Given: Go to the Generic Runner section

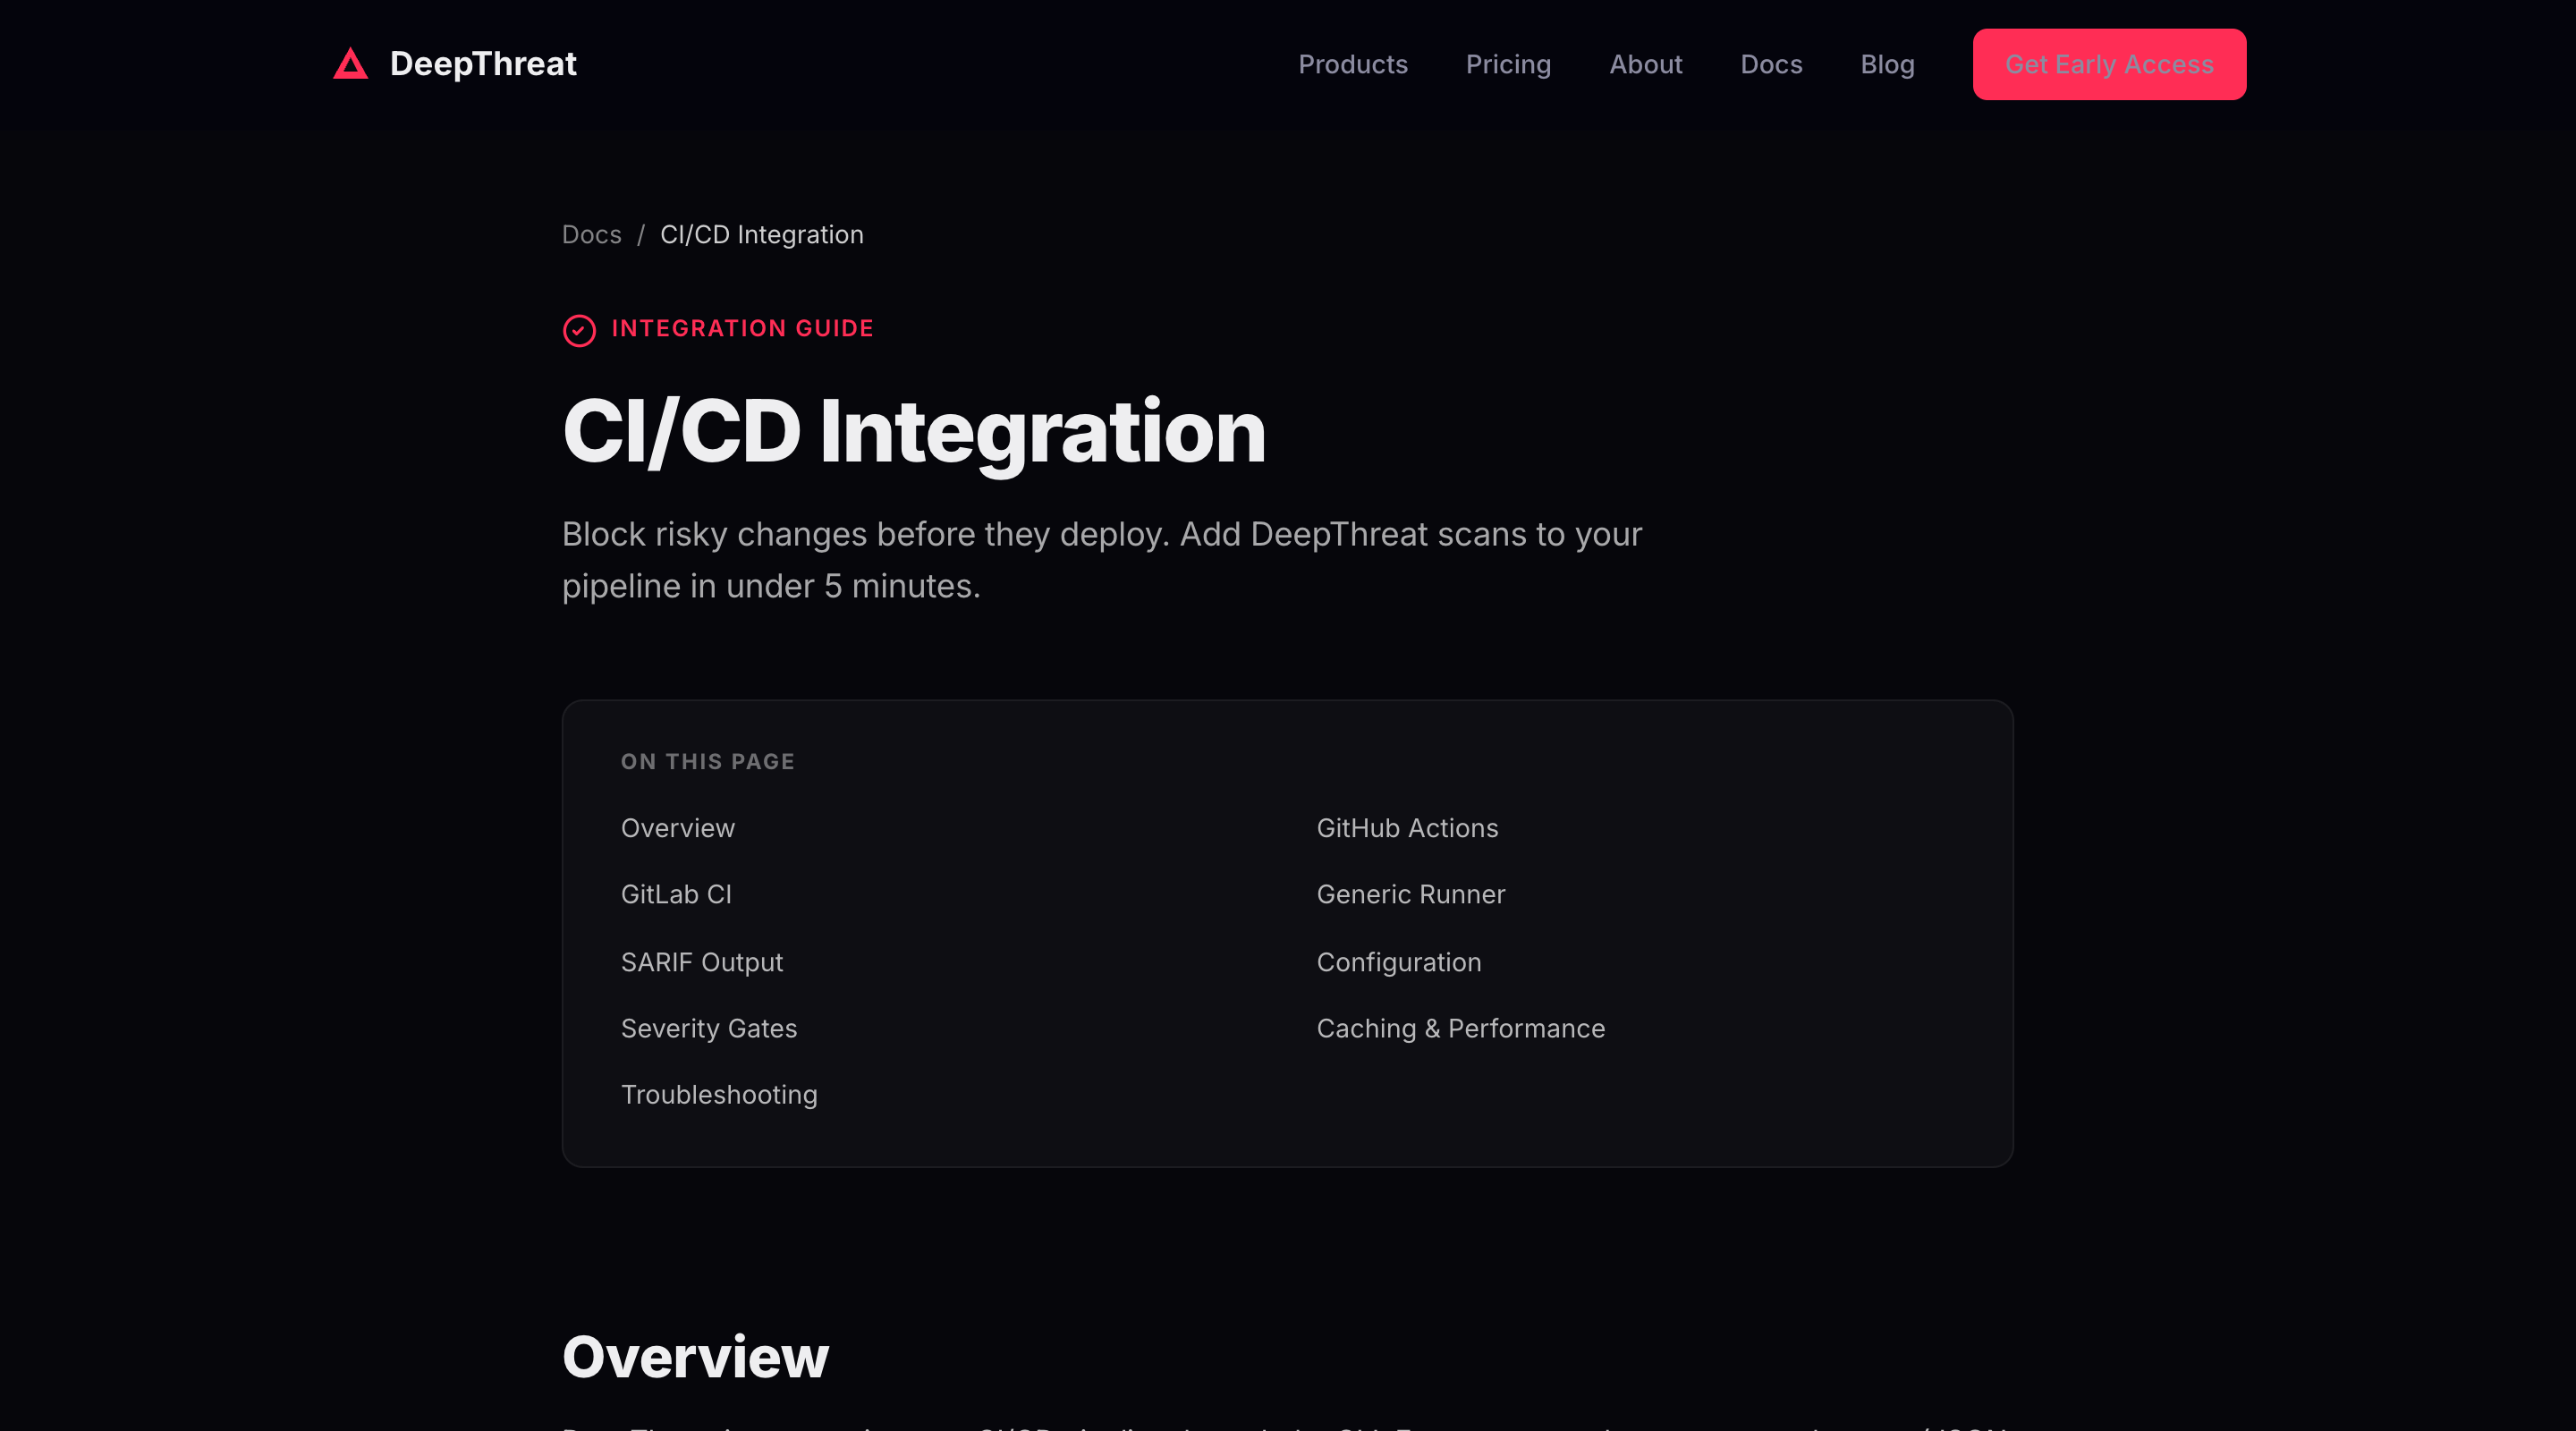Looking at the screenshot, I should [1410, 894].
